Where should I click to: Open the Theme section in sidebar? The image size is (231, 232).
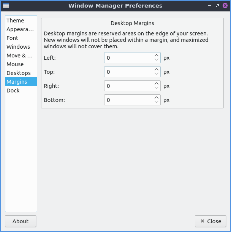click(x=15, y=21)
